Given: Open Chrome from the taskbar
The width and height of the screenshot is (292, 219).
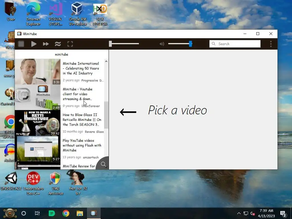Looking at the screenshot, I should [x=66, y=213].
